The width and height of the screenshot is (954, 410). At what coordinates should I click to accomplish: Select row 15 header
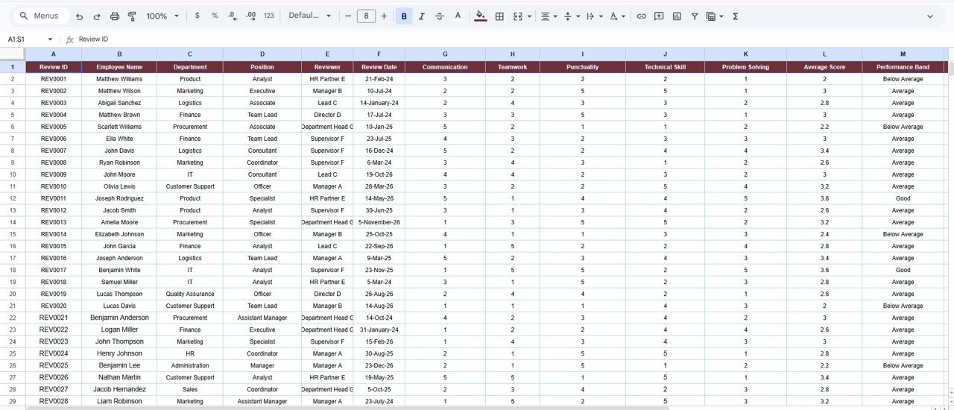(x=13, y=234)
